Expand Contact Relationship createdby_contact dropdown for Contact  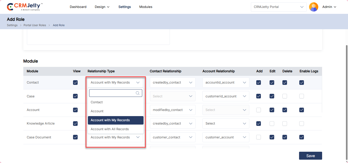point(172,83)
